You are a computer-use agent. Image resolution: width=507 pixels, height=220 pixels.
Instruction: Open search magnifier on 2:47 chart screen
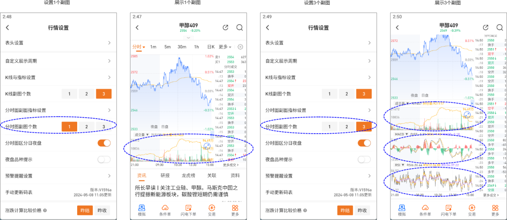point(239,28)
